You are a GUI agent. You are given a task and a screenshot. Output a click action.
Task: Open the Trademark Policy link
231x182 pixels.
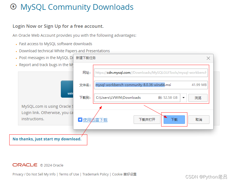point(95,174)
